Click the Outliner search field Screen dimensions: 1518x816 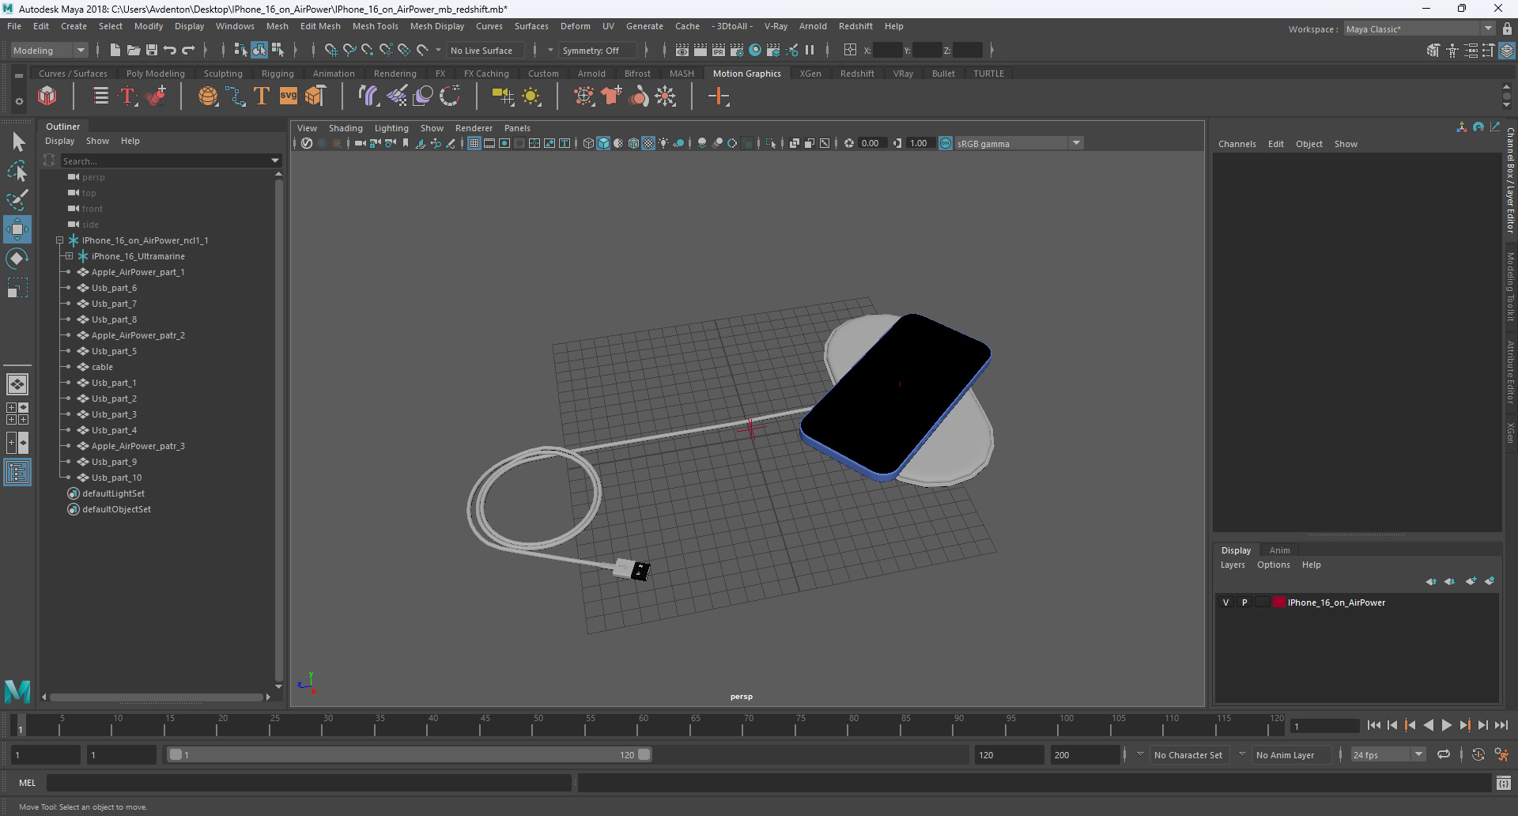[165, 161]
